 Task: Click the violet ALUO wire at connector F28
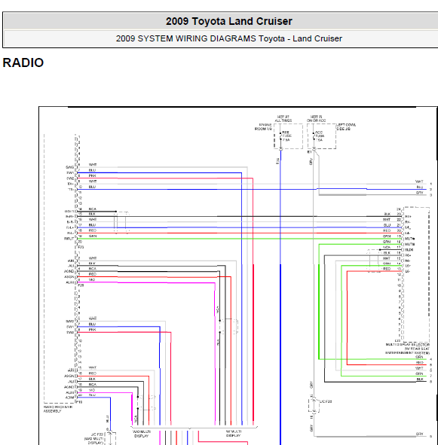click(x=146, y=282)
